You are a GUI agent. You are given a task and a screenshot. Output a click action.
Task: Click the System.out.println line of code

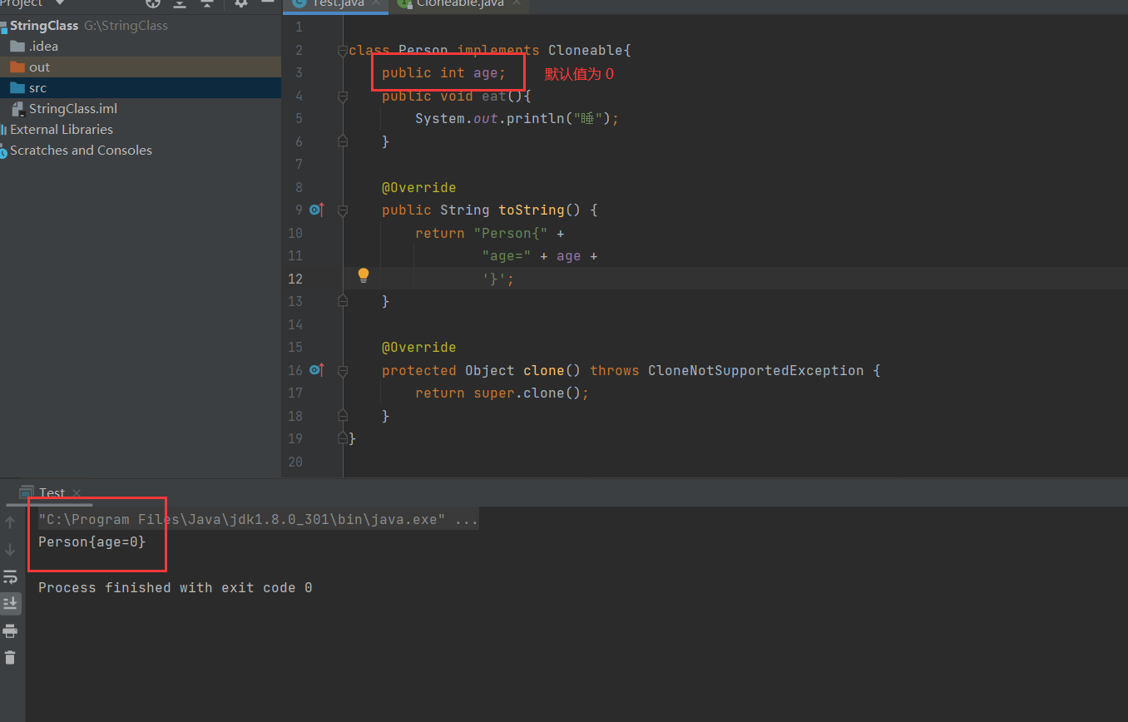pyautogui.click(x=517, y=119)
